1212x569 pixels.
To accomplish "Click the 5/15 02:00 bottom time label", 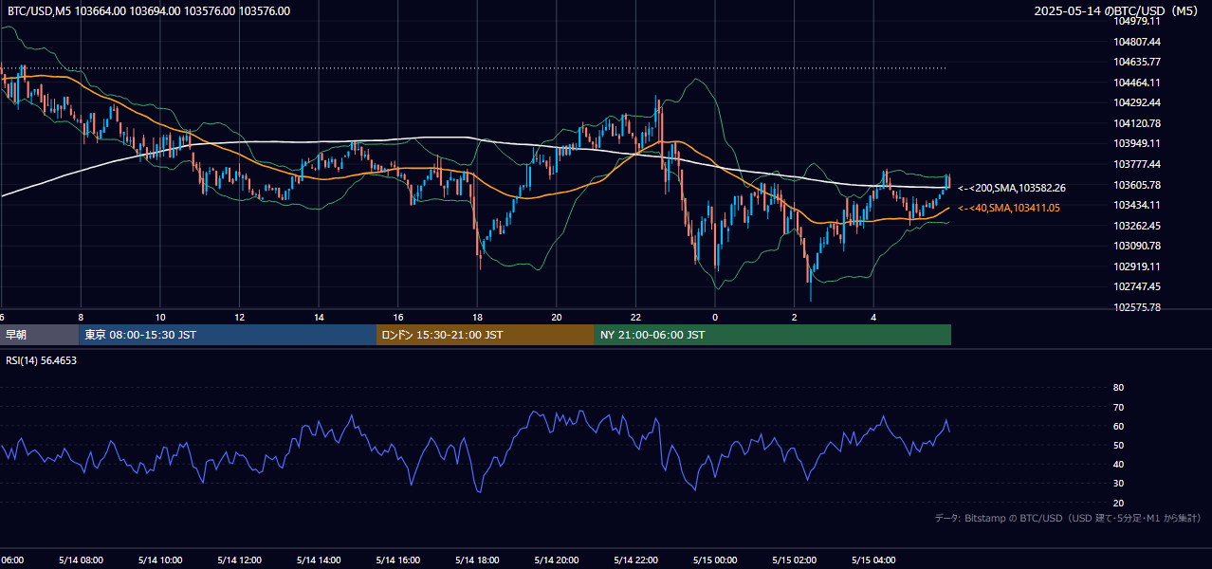I will (795, 560).
